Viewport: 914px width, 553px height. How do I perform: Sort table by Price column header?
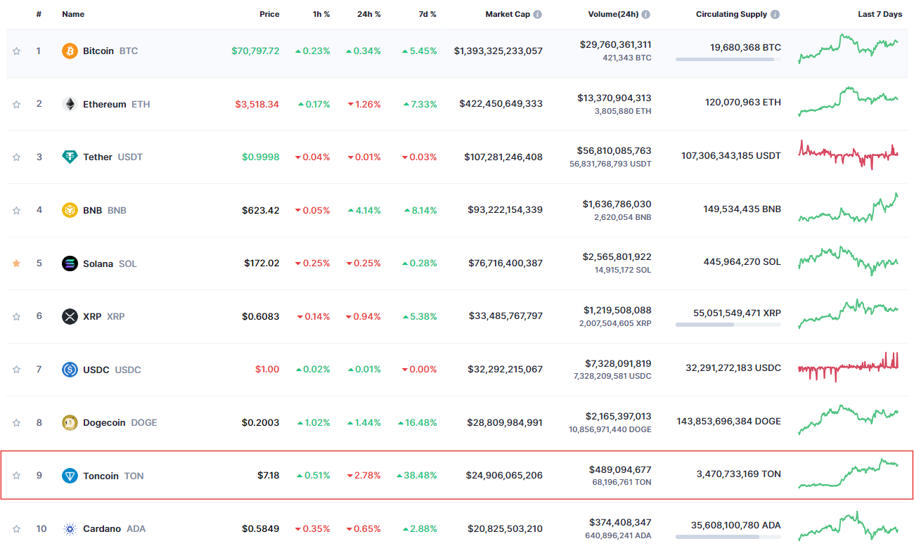point(269,14)
